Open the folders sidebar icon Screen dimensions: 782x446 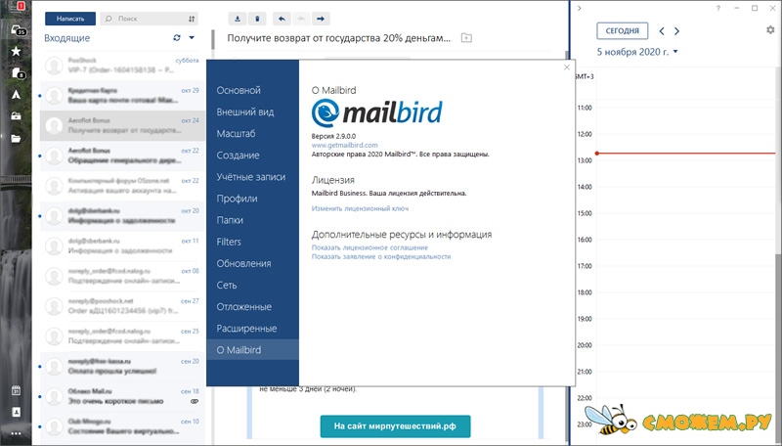point(16,138)
